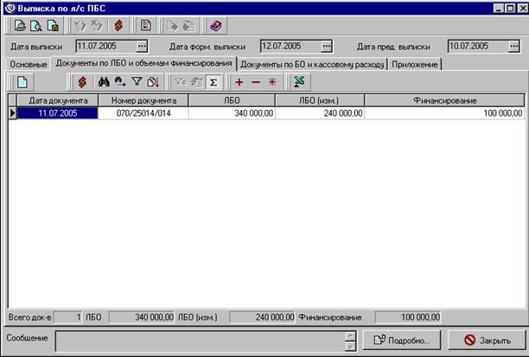Click the Подробно... button

click(401, 340)
